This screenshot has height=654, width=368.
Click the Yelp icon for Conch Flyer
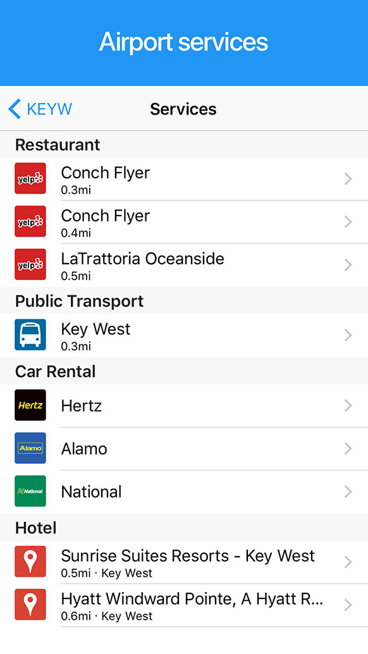click(30, 178)
